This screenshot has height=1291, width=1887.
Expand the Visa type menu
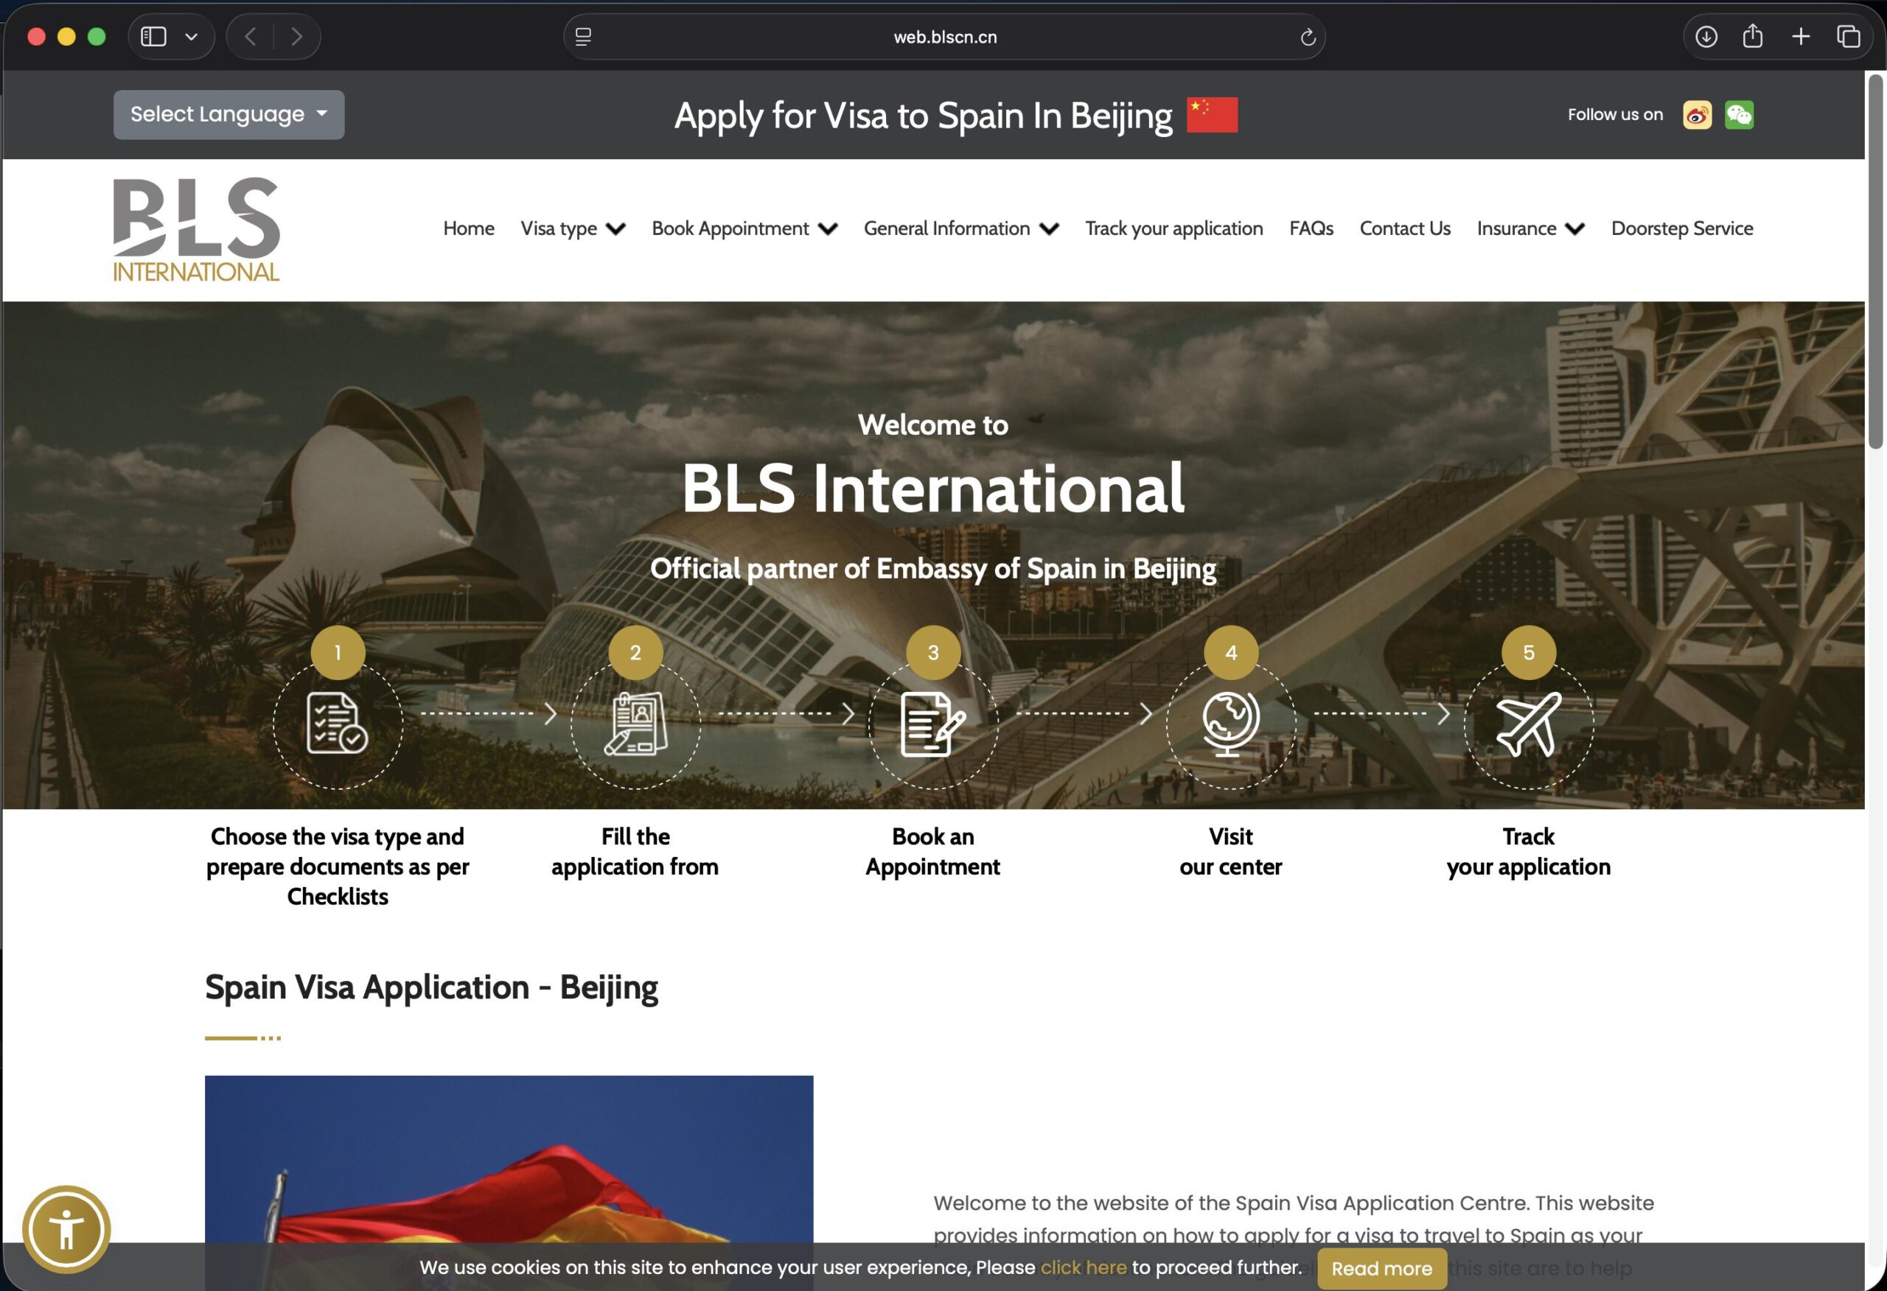pos(573,229)
